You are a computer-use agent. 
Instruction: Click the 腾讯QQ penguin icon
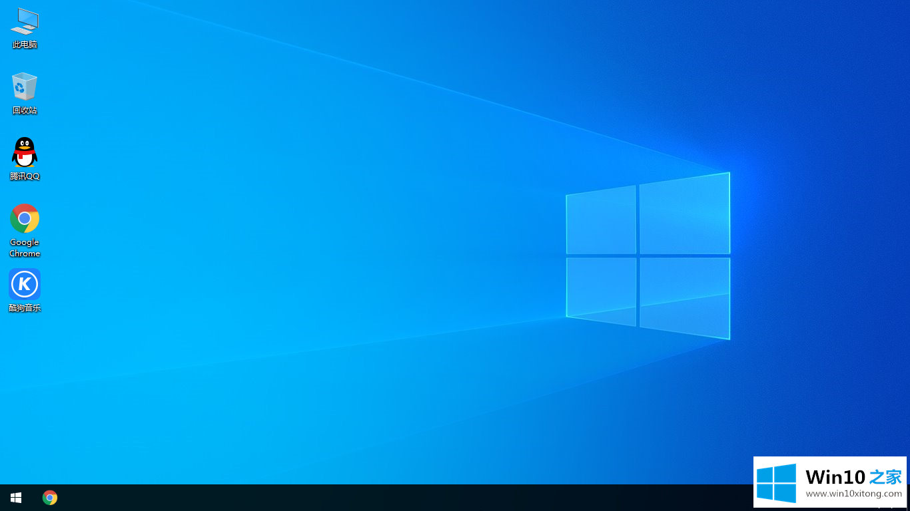coord(25,152)
